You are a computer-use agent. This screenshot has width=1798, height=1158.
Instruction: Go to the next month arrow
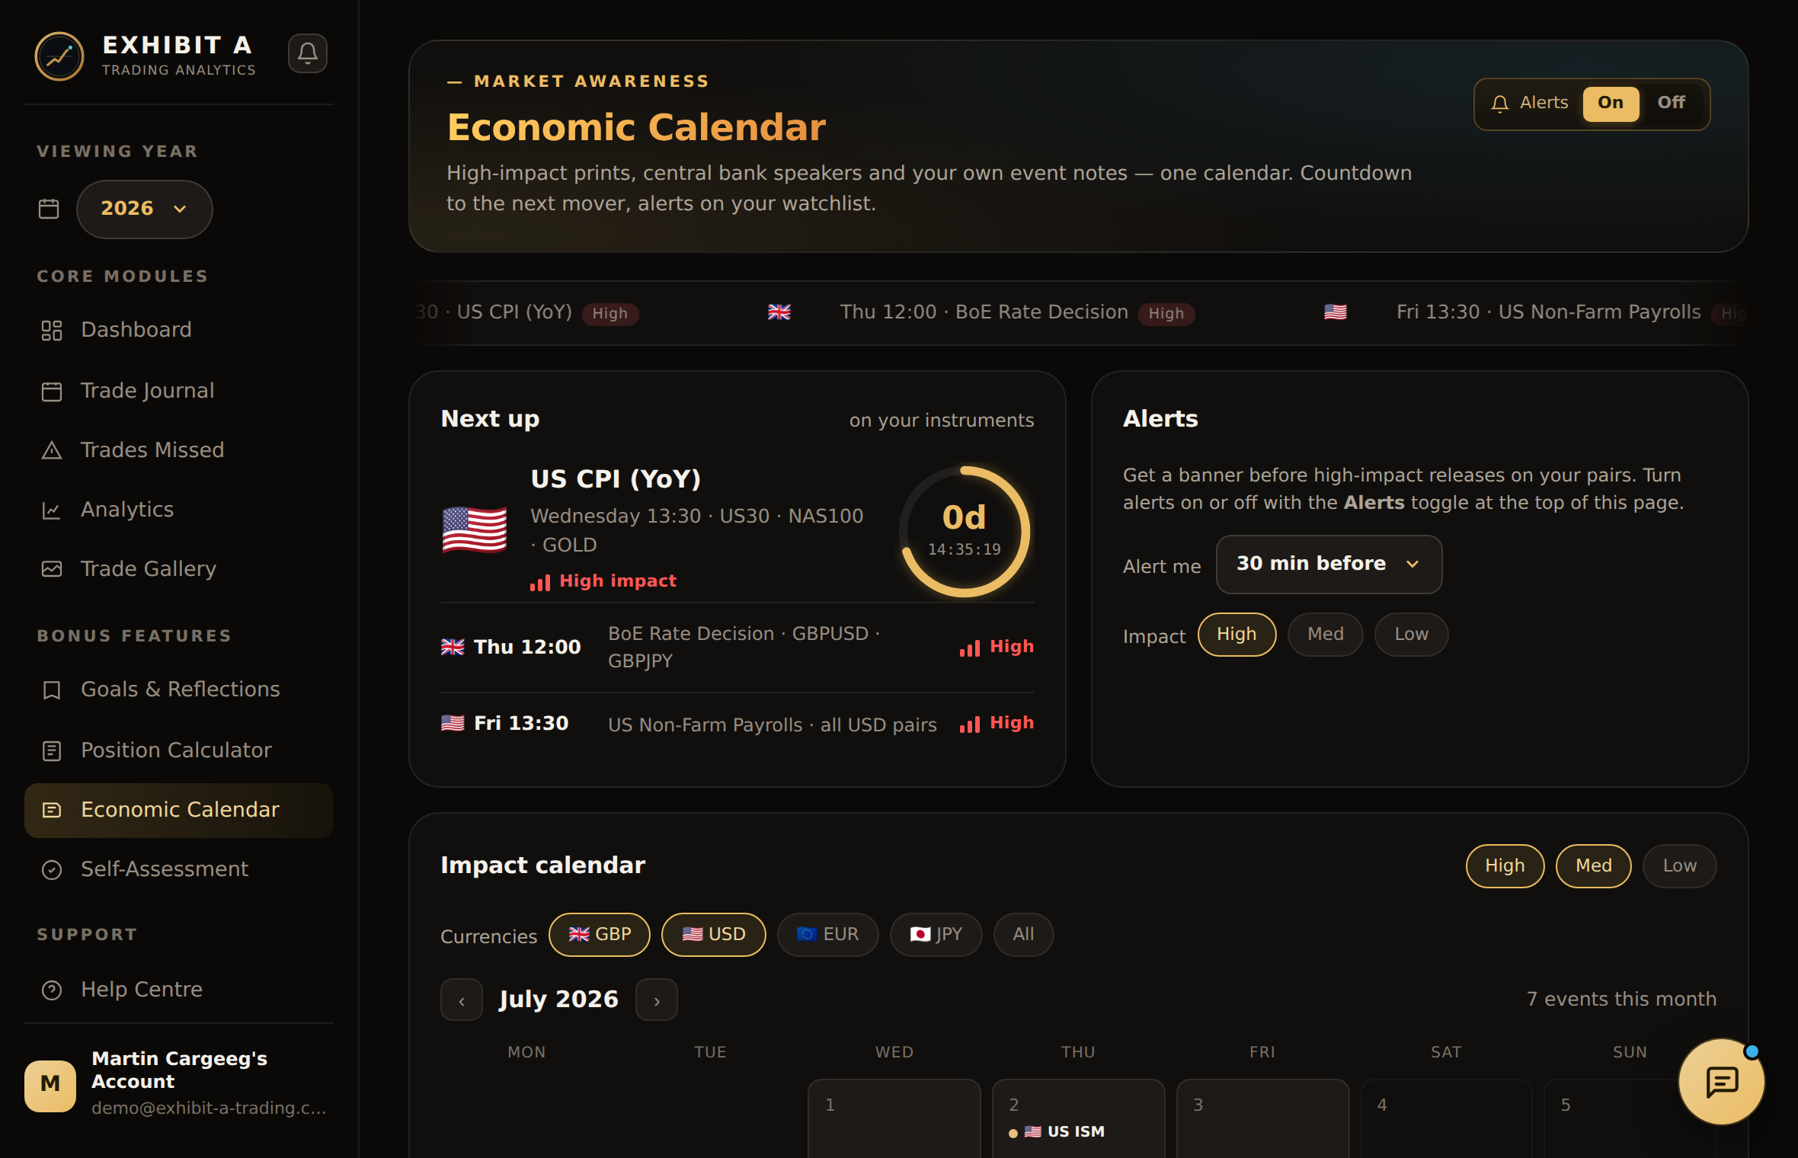657,1000
